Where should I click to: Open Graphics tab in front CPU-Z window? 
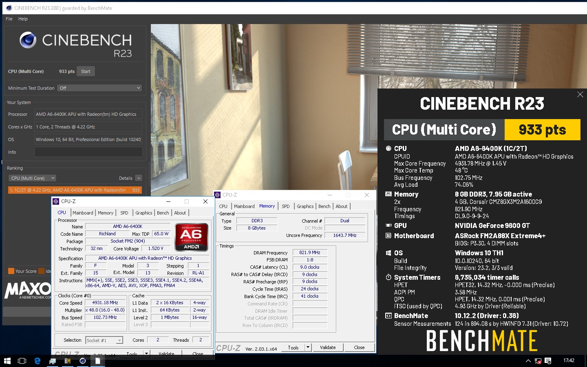tap(144, 213)
